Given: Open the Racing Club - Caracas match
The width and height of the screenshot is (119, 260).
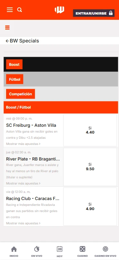Looking at the screenshot, I should coord(33,199).
